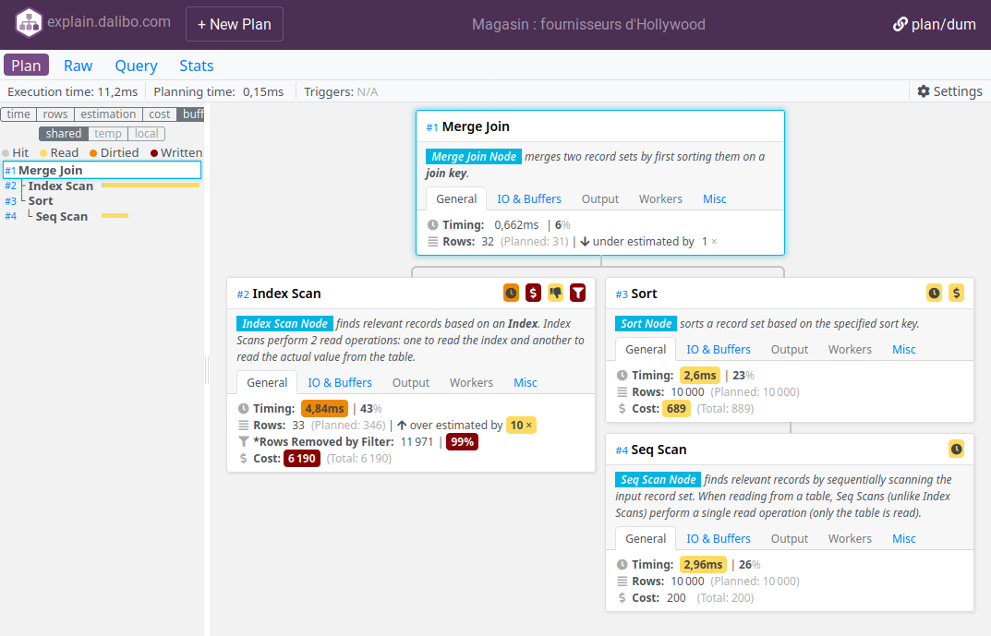The width and height of the screenshot is (991, 636).
Task: Click the clock badge on Seq Scan node
Action: pos(956,449)
